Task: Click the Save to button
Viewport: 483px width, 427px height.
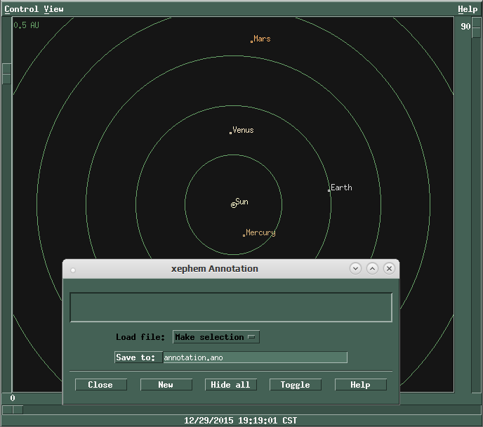Action: [x=138, y=357]
